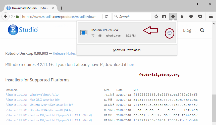Click the 'Installers for Supported Platforms' heading
The image size is (216, 125).
37,80
